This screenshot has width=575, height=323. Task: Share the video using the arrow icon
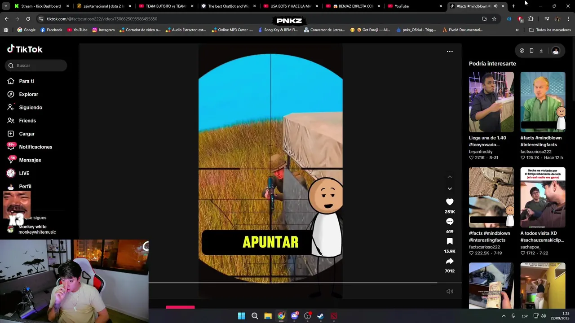(x=450, y=261)
